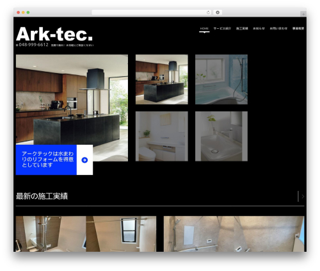Click the reload icon in address bar
This screenshot has width=320, height=271.
pyautogui.click(x=208, y=13)
